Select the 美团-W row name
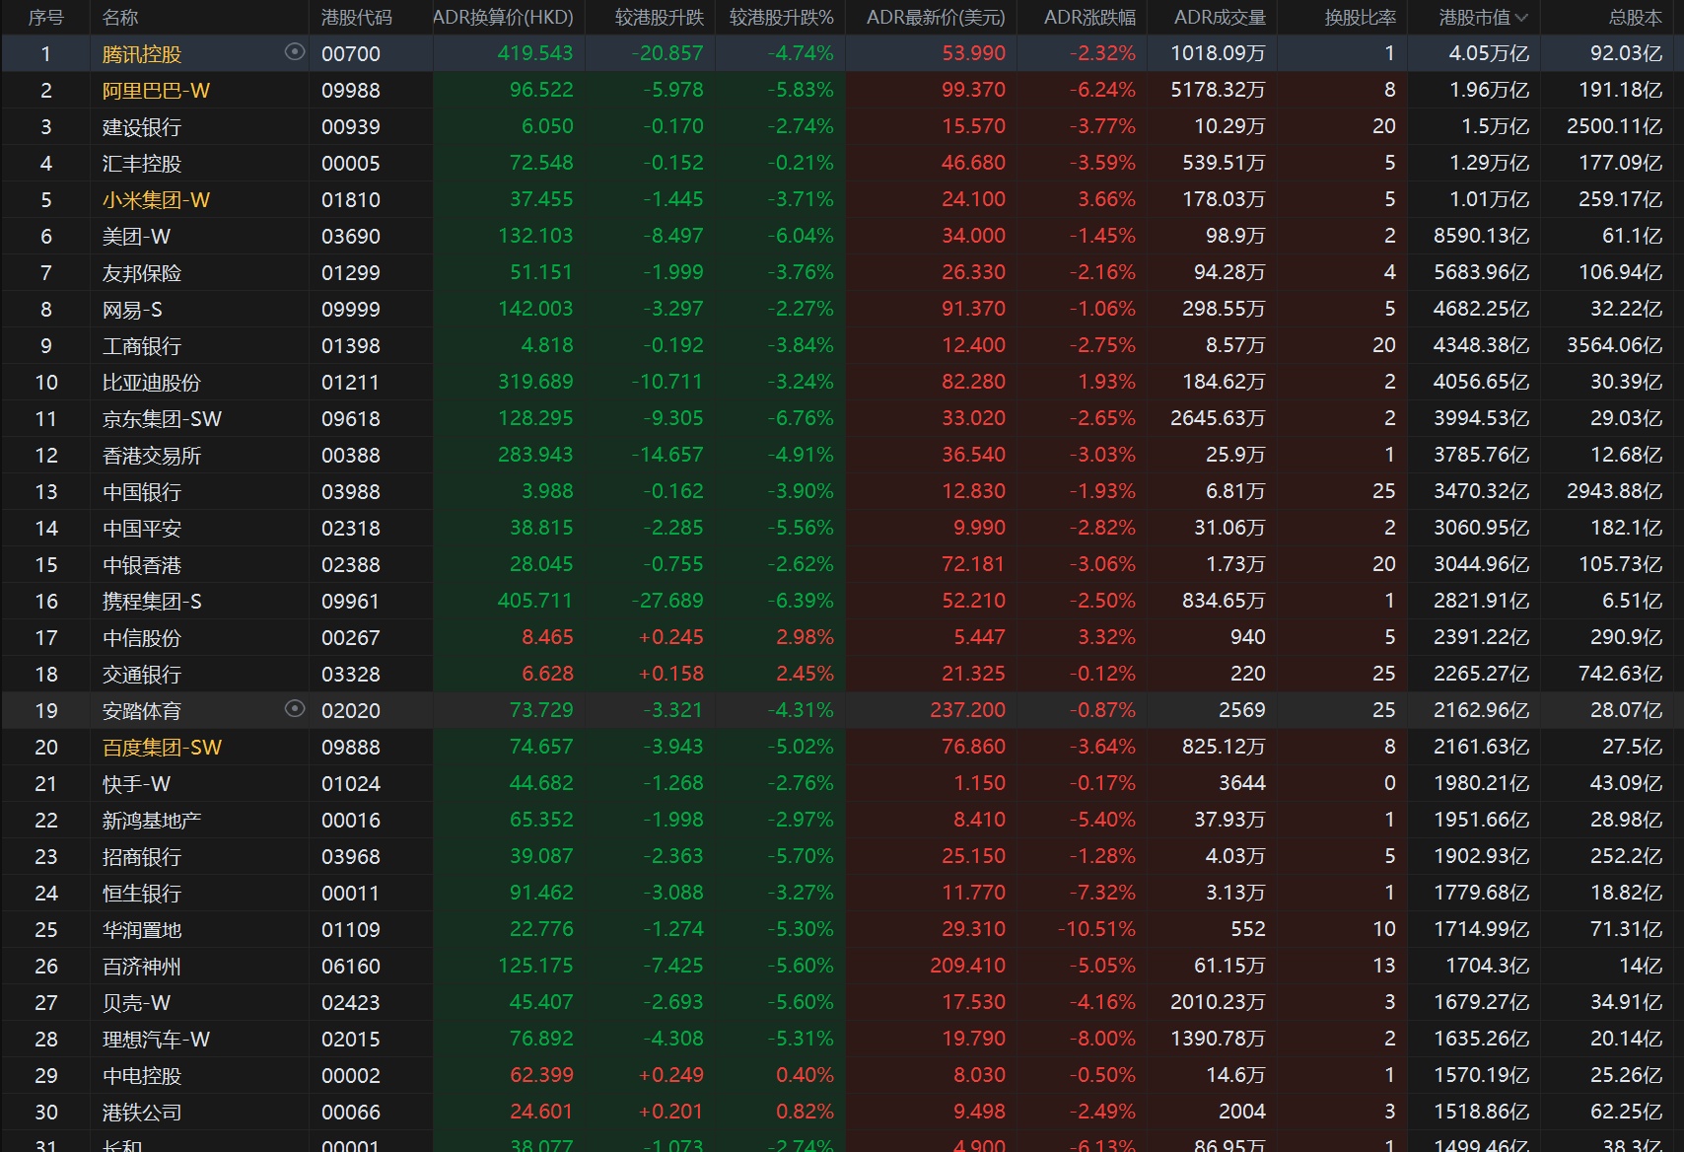The width and height of the screenshot is (1684, 1152). click(x=136, y=237)
